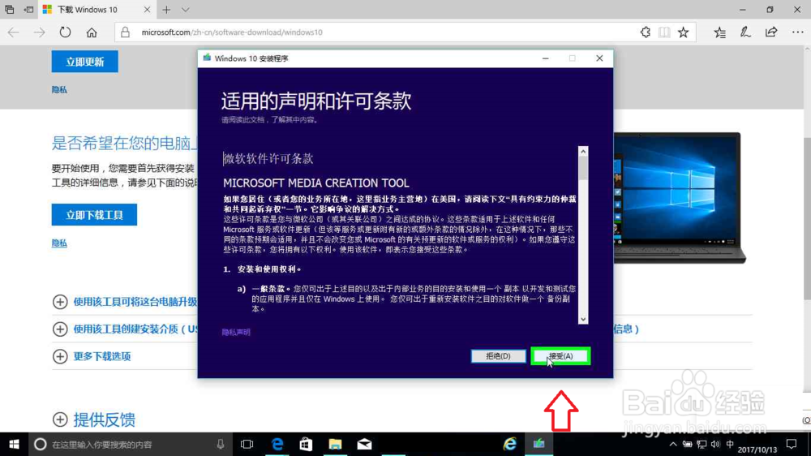Click the Accept 接受(A) button
Viewport: 811px width, 456px height.
coord(560,356)
